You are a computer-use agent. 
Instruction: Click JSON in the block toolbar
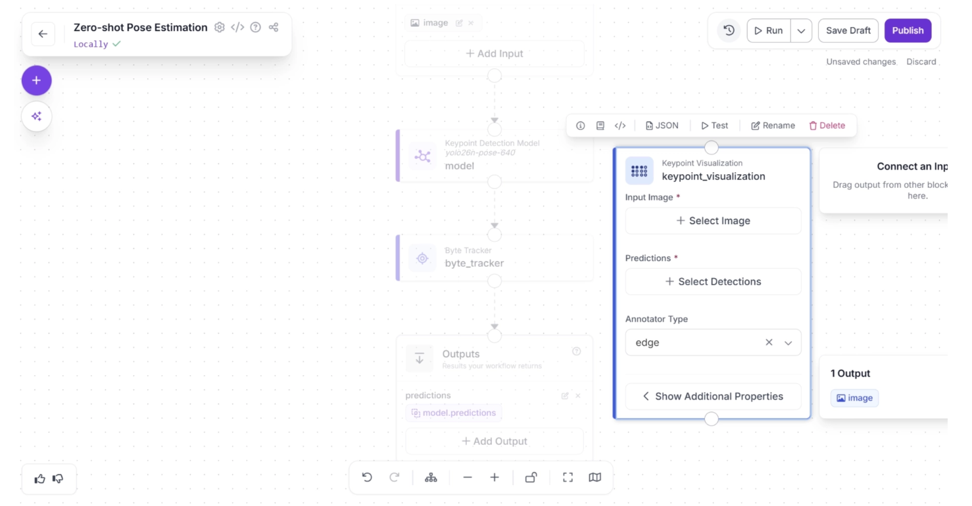coord(662,126)
